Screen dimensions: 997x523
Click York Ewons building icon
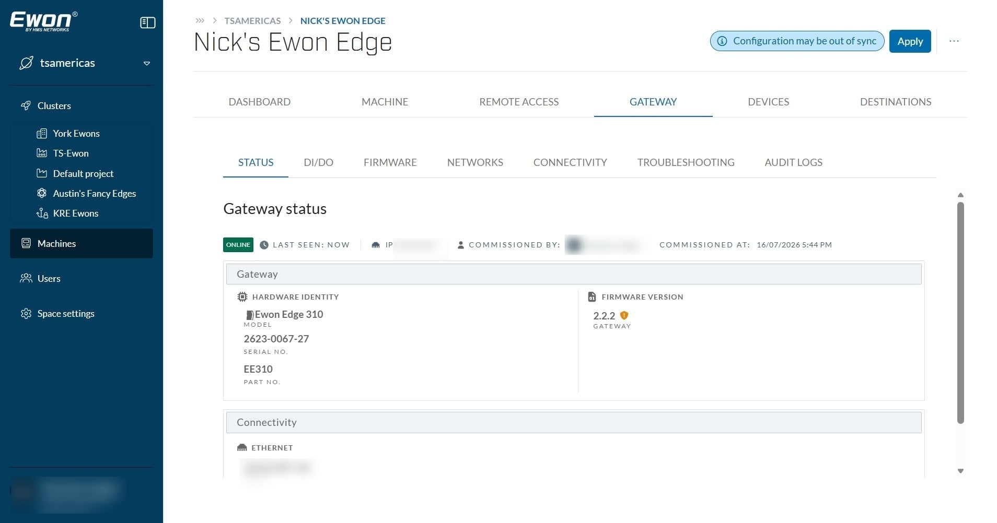coord(42,134)
